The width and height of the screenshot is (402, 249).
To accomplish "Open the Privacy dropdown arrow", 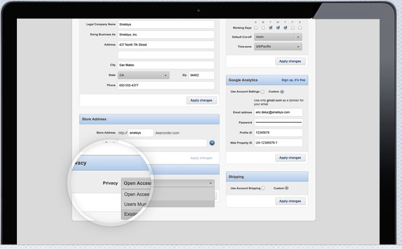I will coord(211,183).
